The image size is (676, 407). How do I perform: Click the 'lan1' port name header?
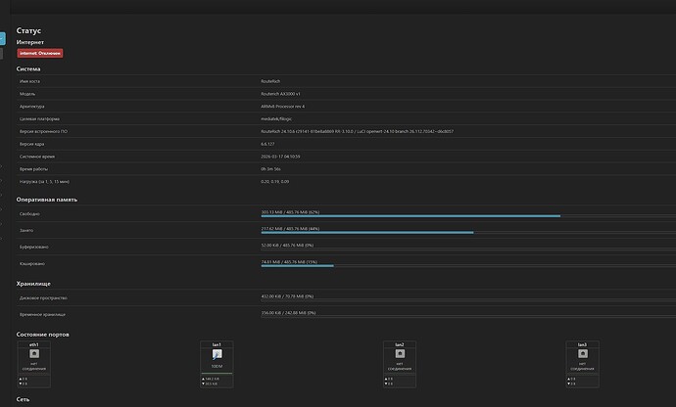click(x=217, y=344)
